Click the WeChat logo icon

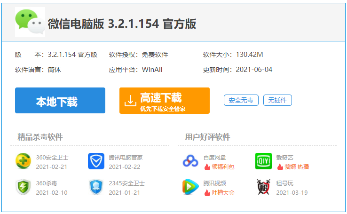[30, 22]
